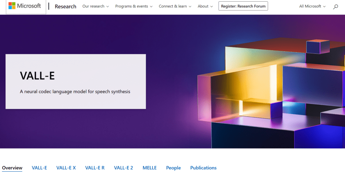Select the Overview tab
The width and height of the screenshot is (345, 172).
(x=12, y=168)
